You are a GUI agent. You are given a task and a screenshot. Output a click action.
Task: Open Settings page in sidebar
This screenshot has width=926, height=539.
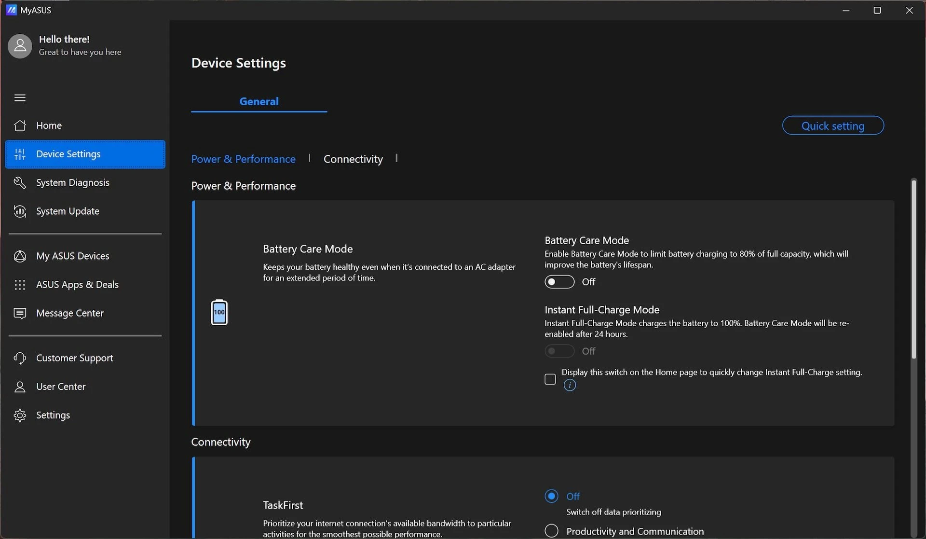tap(85, 415)
